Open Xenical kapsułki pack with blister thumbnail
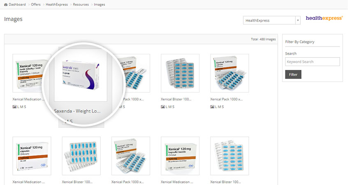 131,156
